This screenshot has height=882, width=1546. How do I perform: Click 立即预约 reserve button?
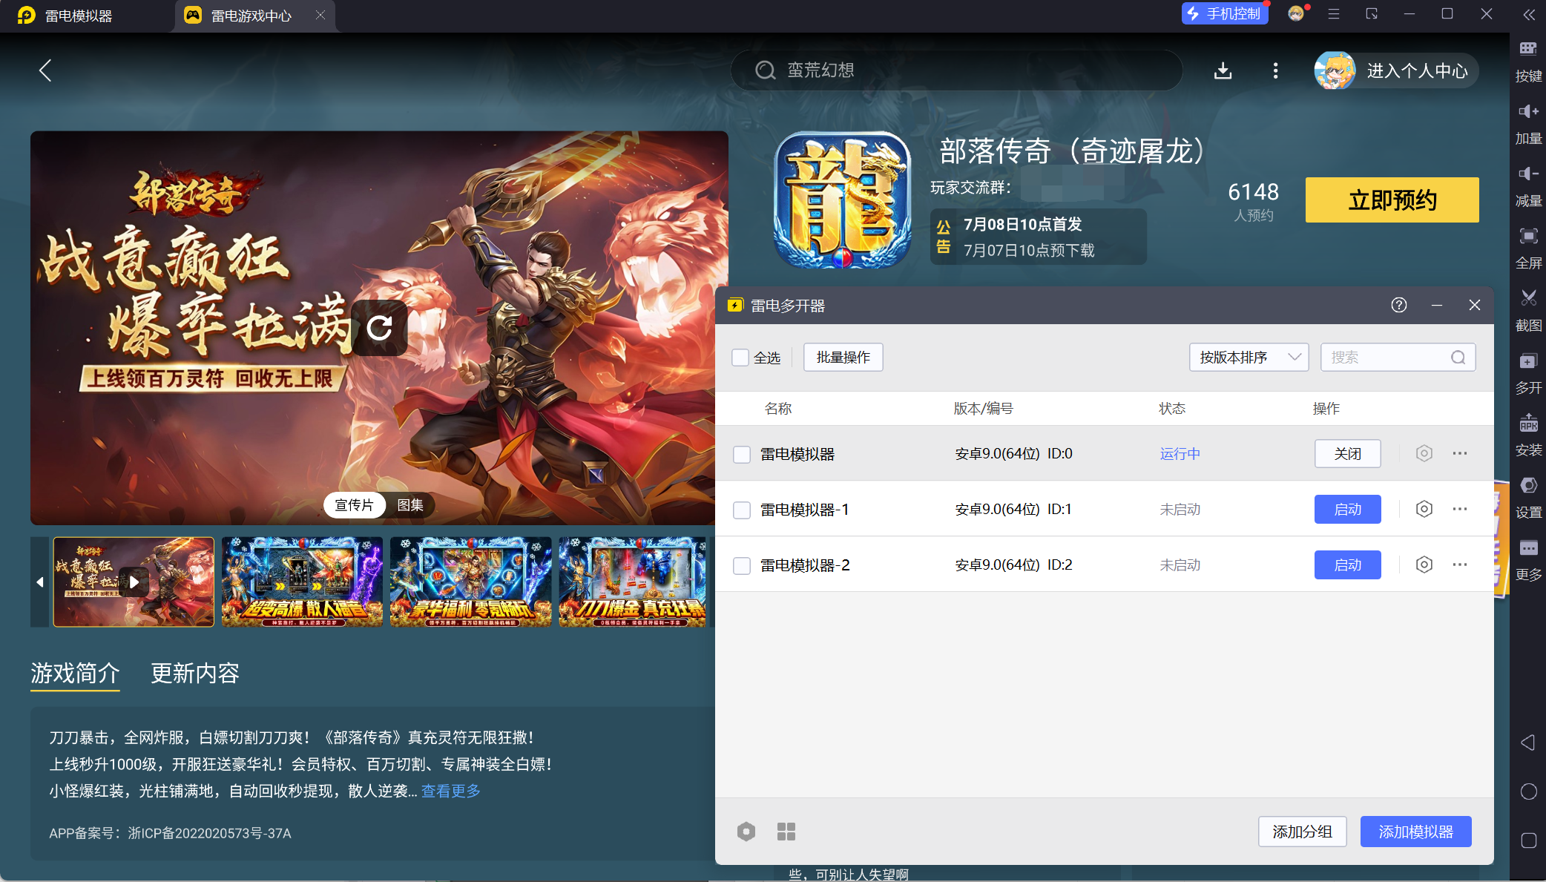click(1392, 200)
